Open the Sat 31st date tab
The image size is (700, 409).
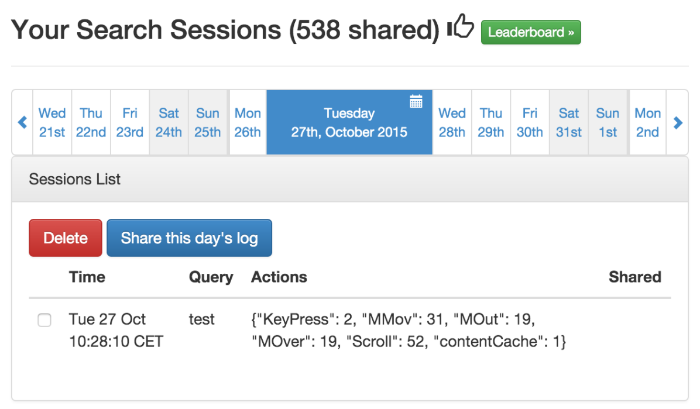pyautogui.click(x=569, y=122)
